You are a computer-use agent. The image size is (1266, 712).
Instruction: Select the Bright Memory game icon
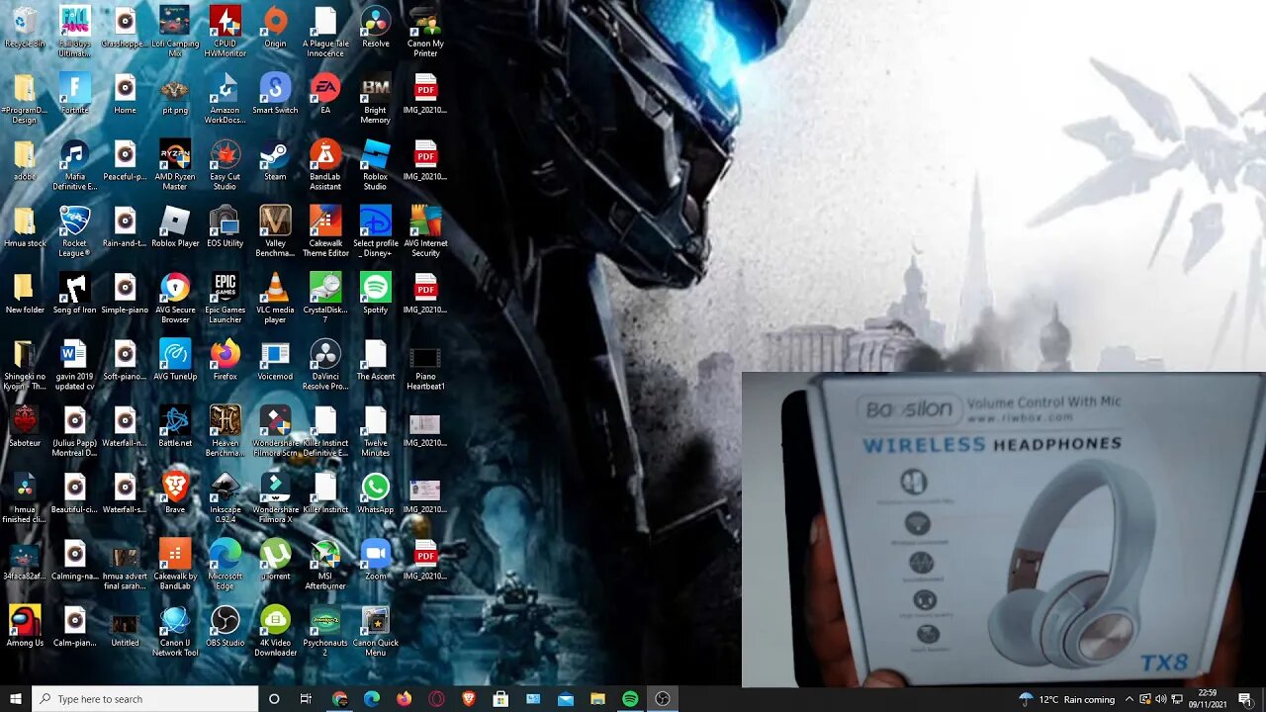pyautogui.click(x=375, y=99)
